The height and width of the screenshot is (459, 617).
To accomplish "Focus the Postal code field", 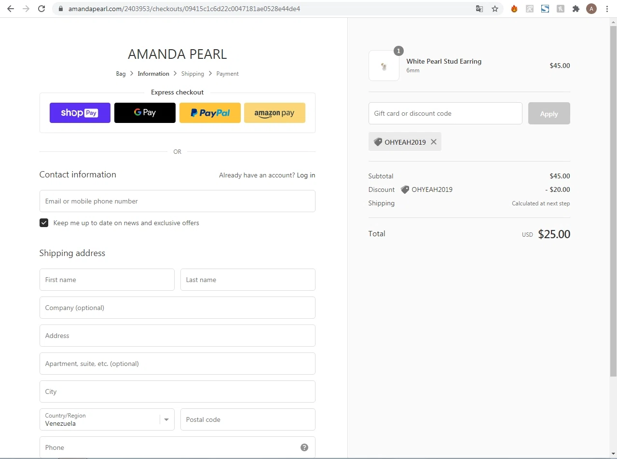I will pos(248,419).
